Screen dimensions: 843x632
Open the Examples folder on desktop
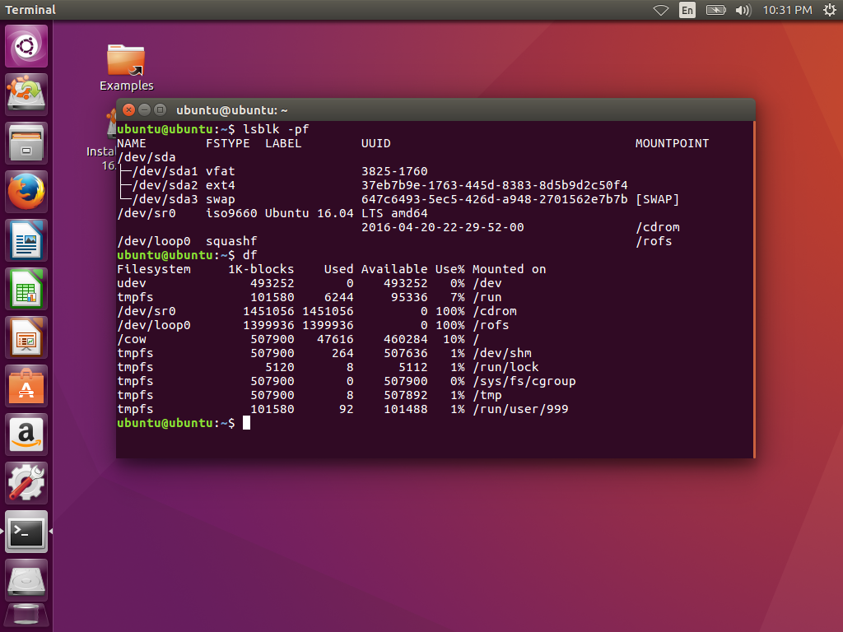(x=126, y=67)
